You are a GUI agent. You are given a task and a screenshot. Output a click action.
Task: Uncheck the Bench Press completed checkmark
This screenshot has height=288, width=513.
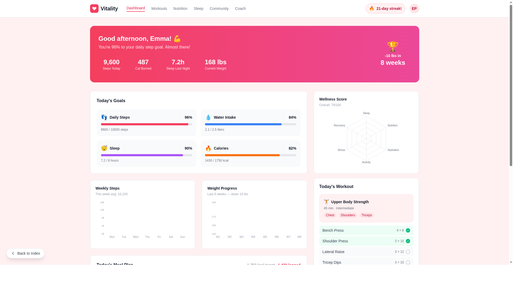click(x=408, y=230)
